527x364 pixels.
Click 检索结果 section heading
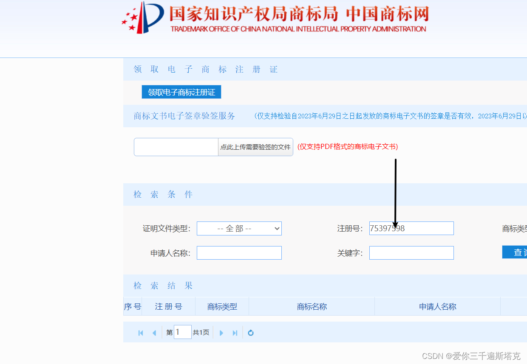click(x=163, y=286)
